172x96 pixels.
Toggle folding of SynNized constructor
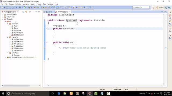[47, 29]
